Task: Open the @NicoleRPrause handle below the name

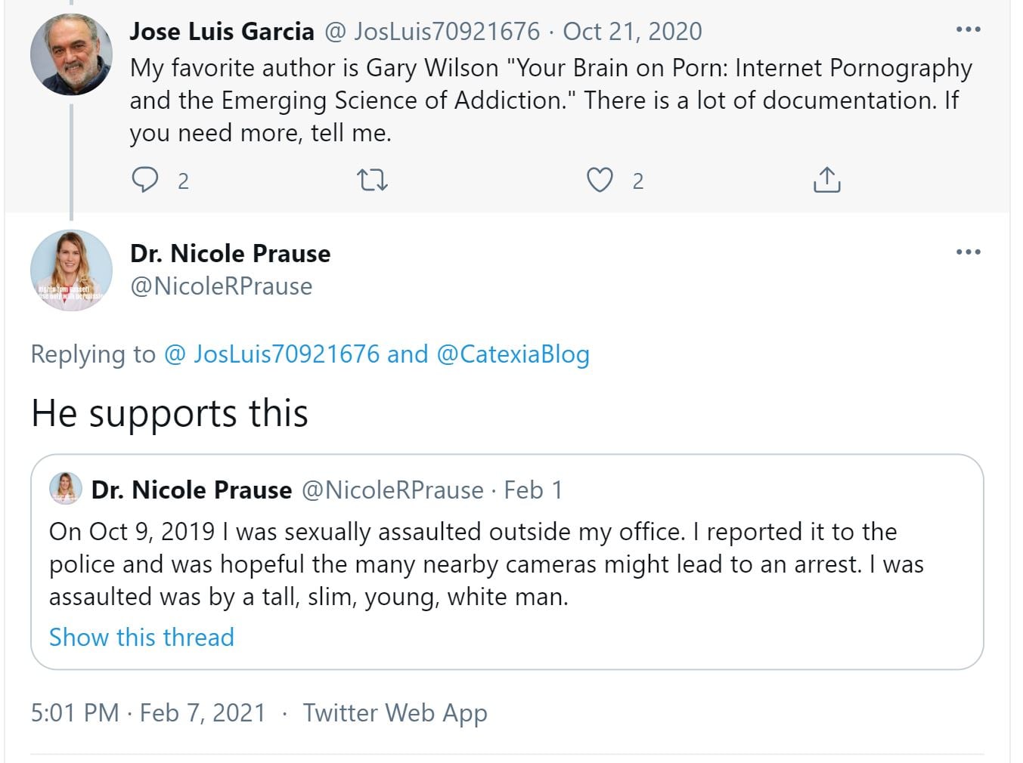Action: tap(221, 286)
